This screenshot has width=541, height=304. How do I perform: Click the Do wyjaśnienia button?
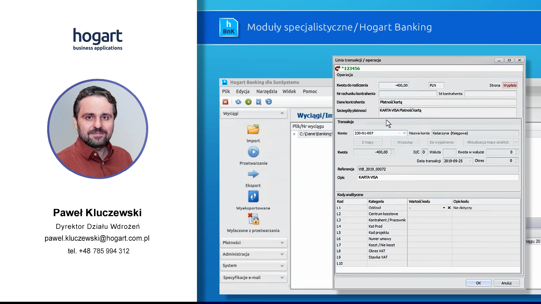tap(442, 142)
